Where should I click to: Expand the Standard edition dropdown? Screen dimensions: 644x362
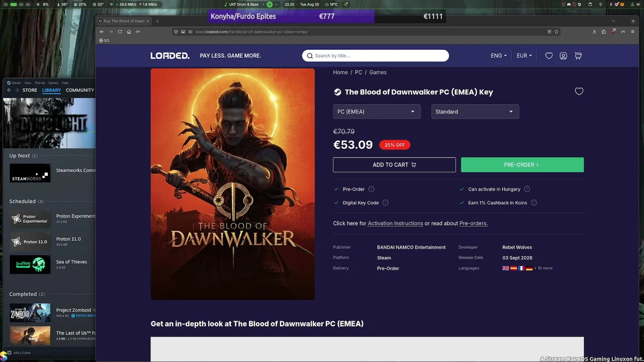point(475,112)
